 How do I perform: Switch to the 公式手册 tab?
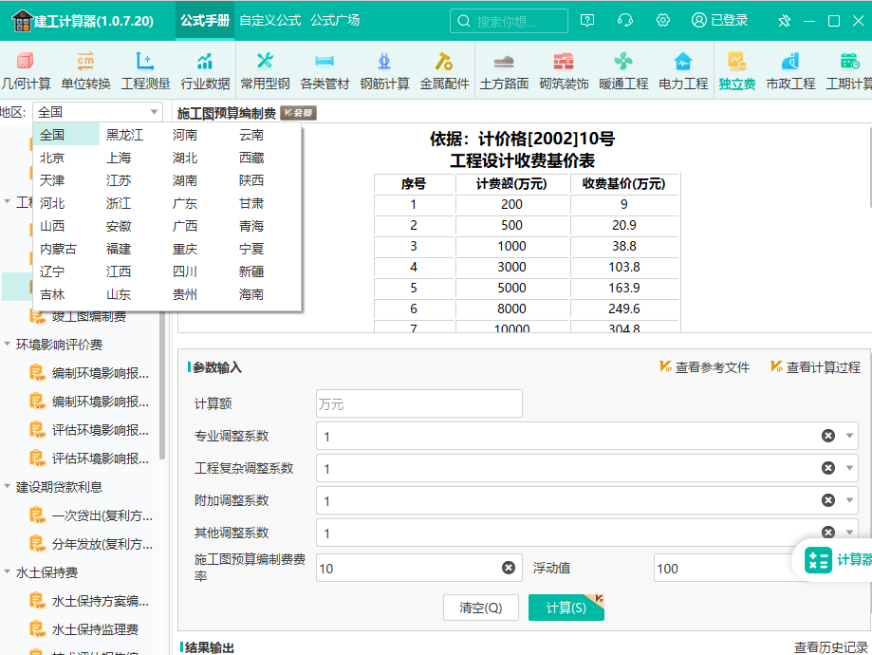[205, 21]
